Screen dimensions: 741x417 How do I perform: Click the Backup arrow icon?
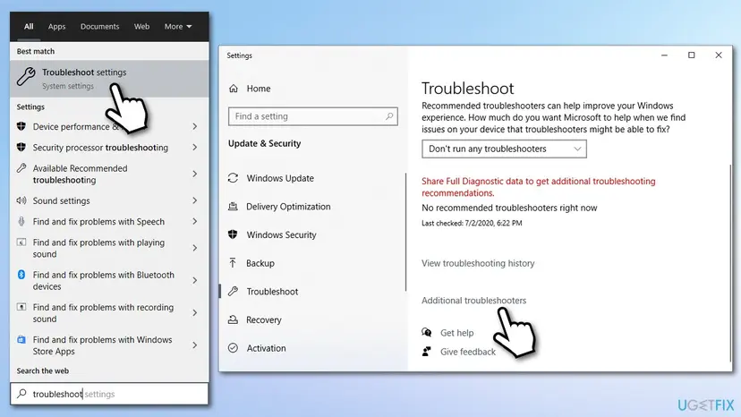coord(233,263)
